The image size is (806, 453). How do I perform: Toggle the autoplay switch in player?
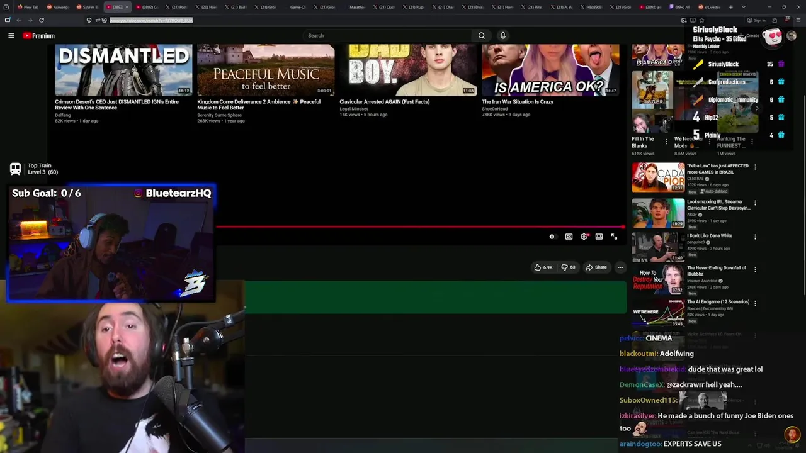pyautogui.click(x=552, y=237)
